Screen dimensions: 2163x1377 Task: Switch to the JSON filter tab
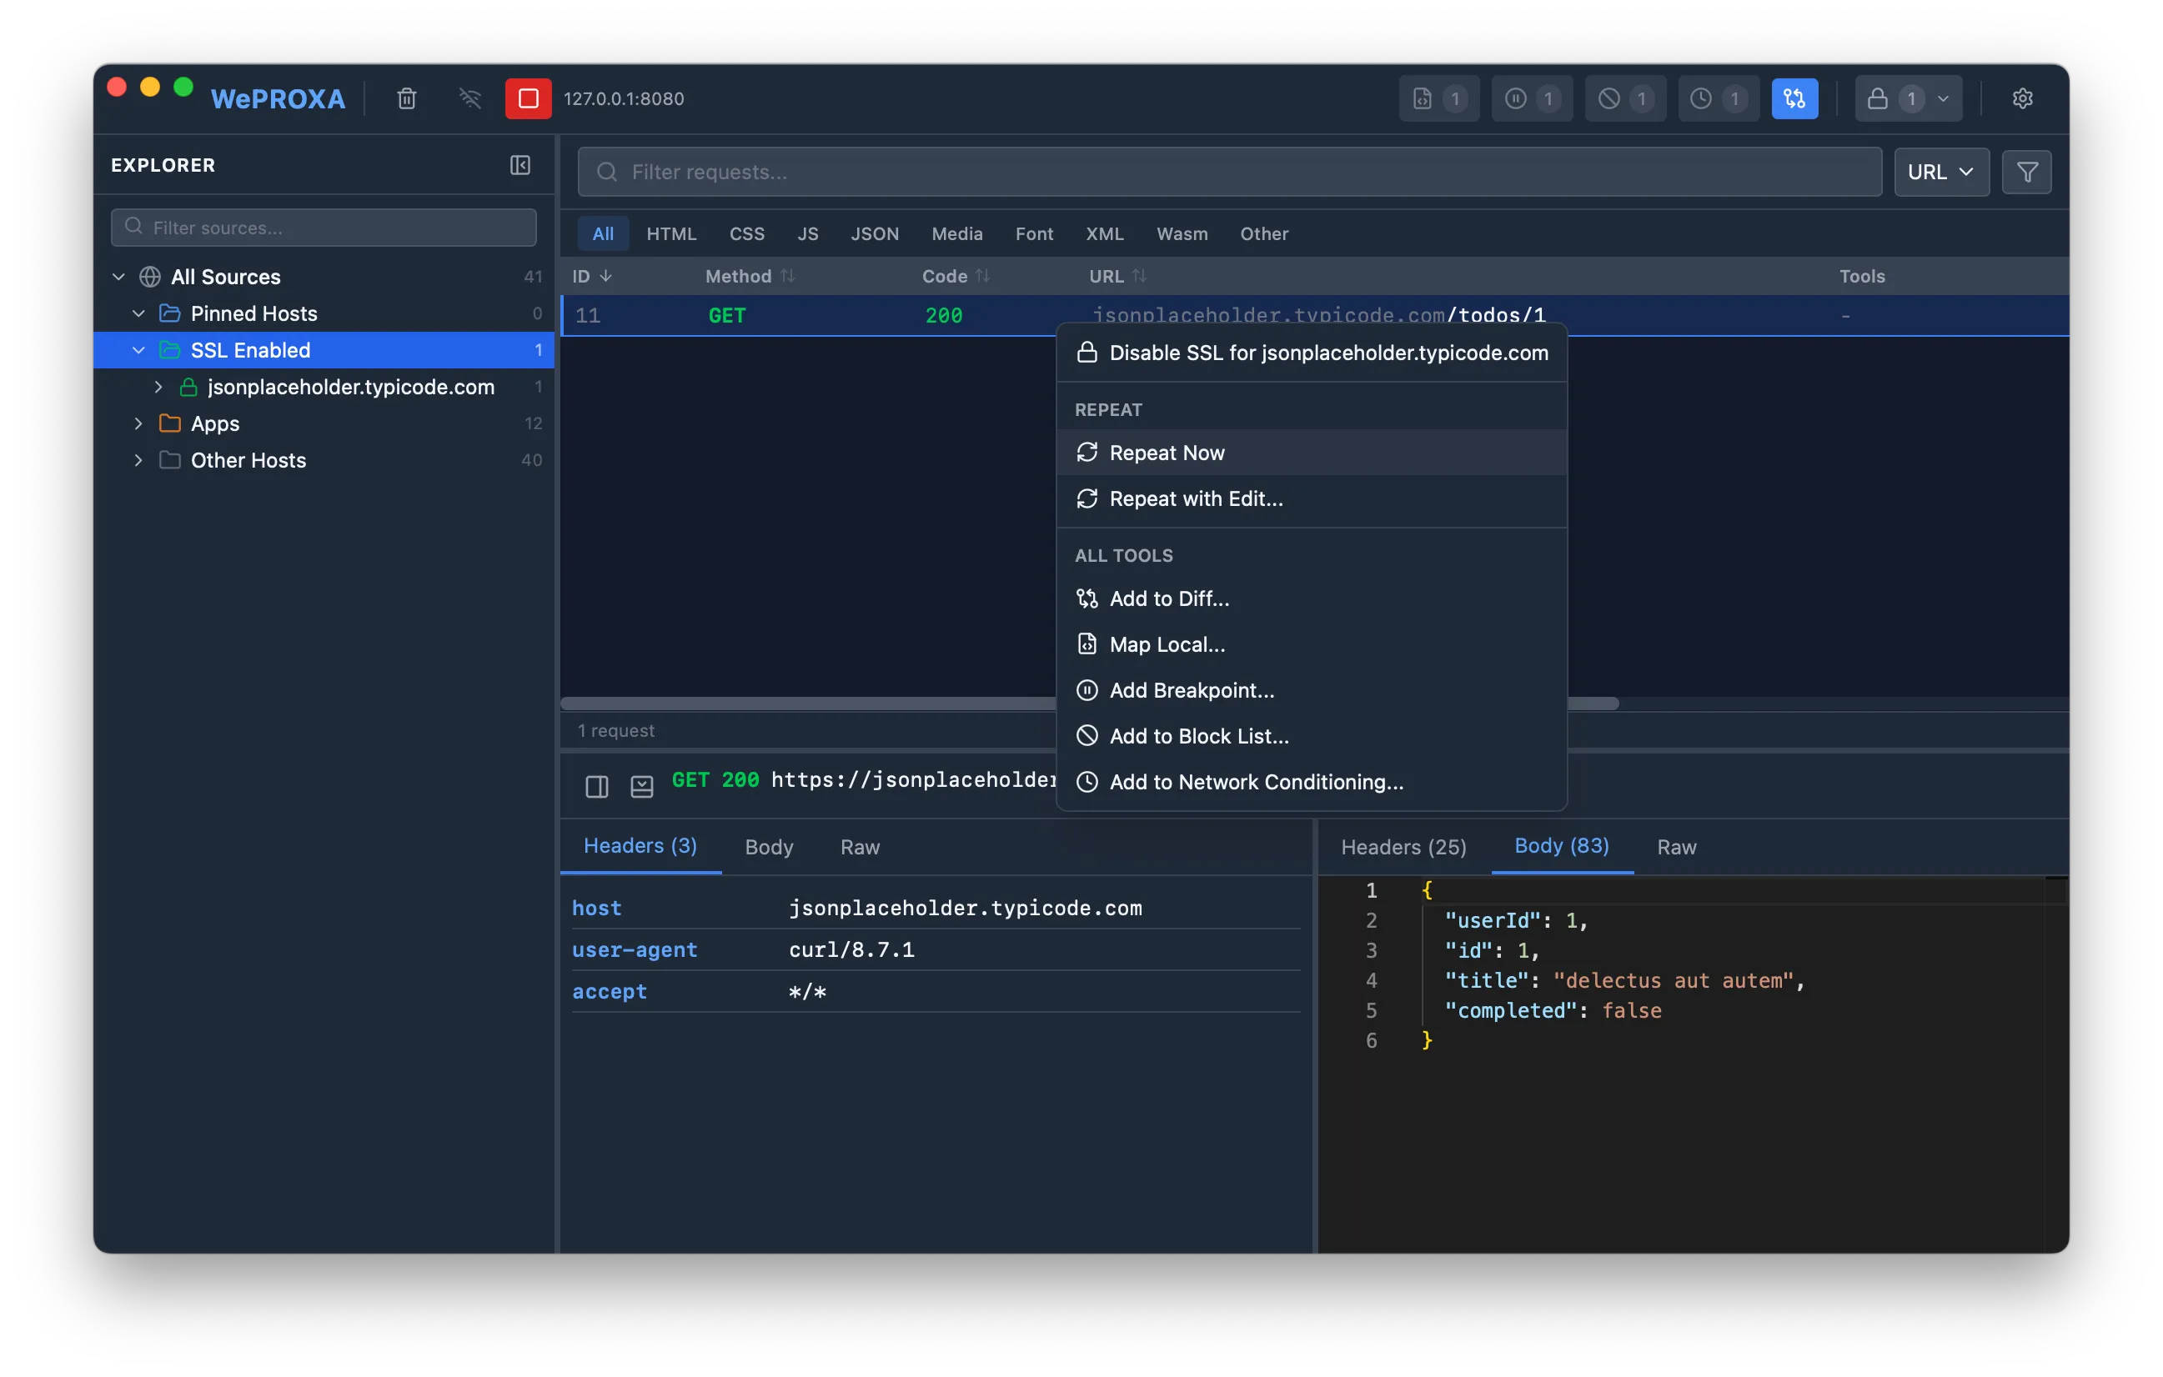tap(874, 234)
